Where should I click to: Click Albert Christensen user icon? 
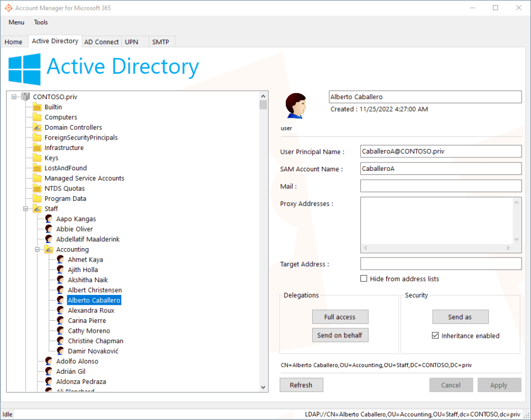pos(60,290)
